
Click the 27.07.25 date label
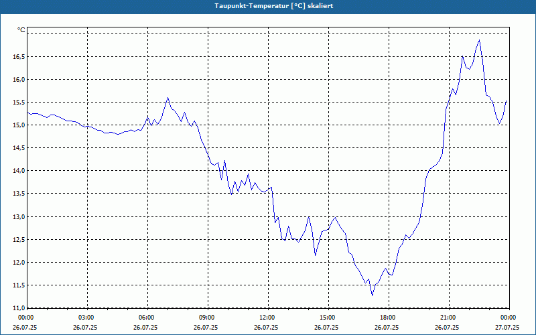(x=507, y=328)
